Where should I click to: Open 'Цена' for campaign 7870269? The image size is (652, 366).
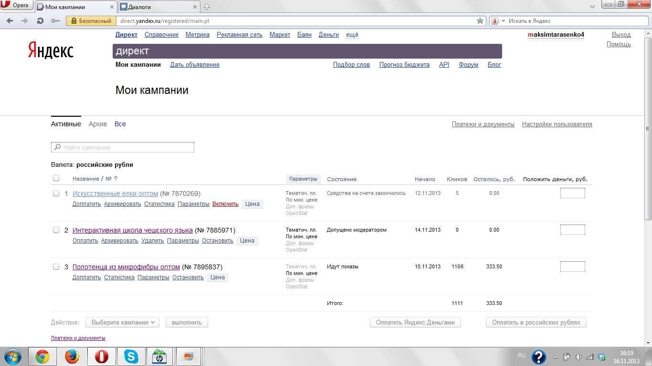pos(252,204)
